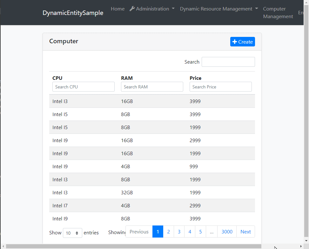Click the wrench icon beside Administration
Image resolution: width=309 pixels, height=249 pixels.
pos(132,9)
